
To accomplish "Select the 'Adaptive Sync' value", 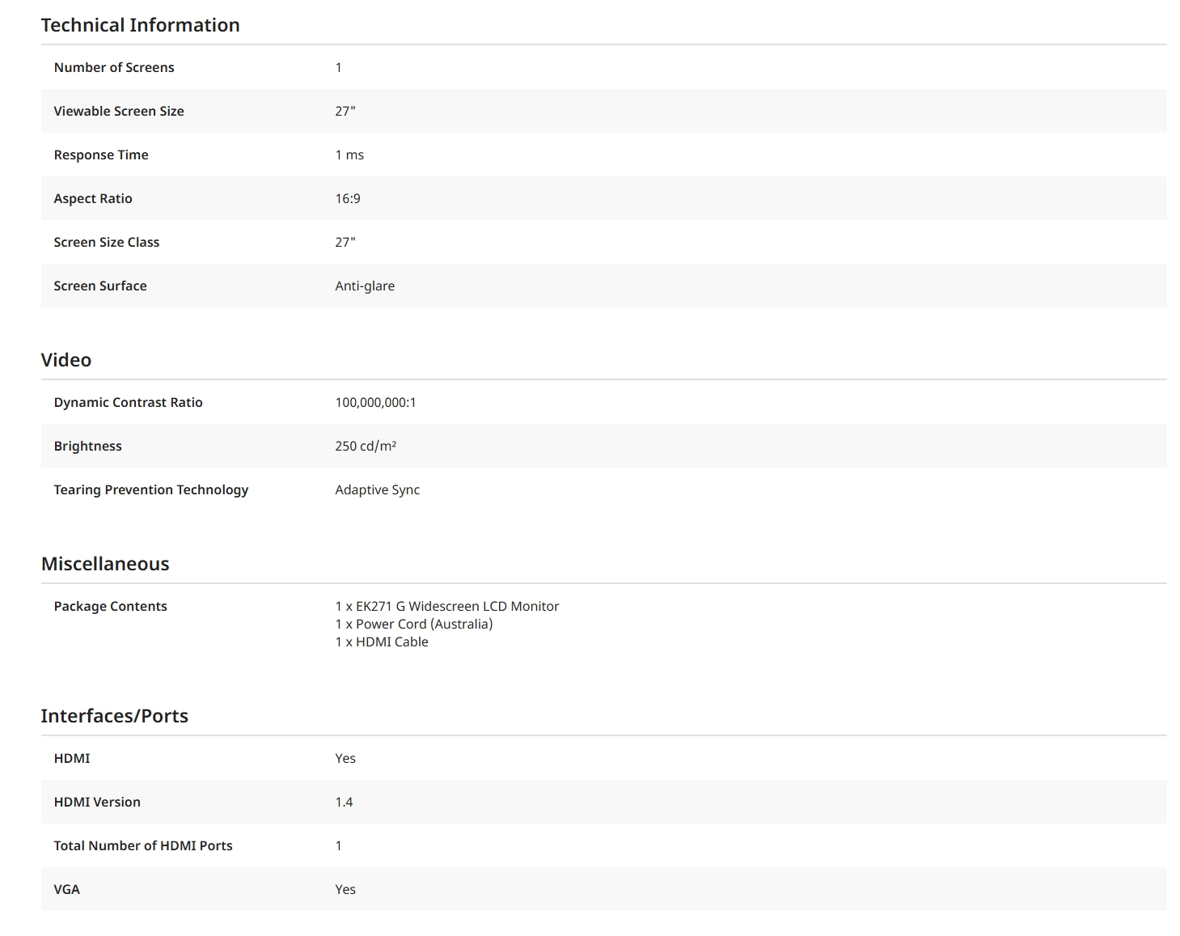I will 378,489.
